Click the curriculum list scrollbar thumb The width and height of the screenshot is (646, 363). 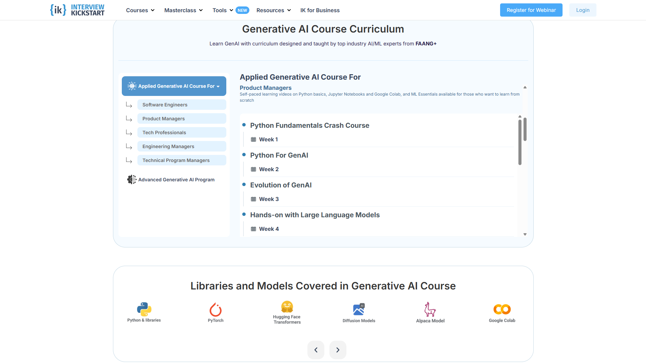(x=519, y=142)
